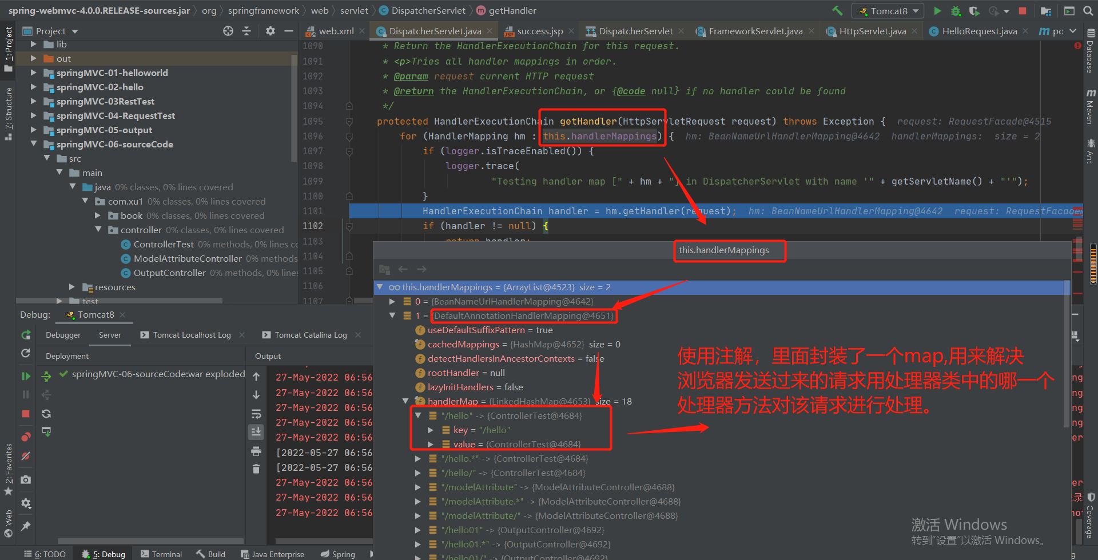Close the HttpServlet.java tab
The width and height of the screenshot is (1098, 560).
pos(915,31)
